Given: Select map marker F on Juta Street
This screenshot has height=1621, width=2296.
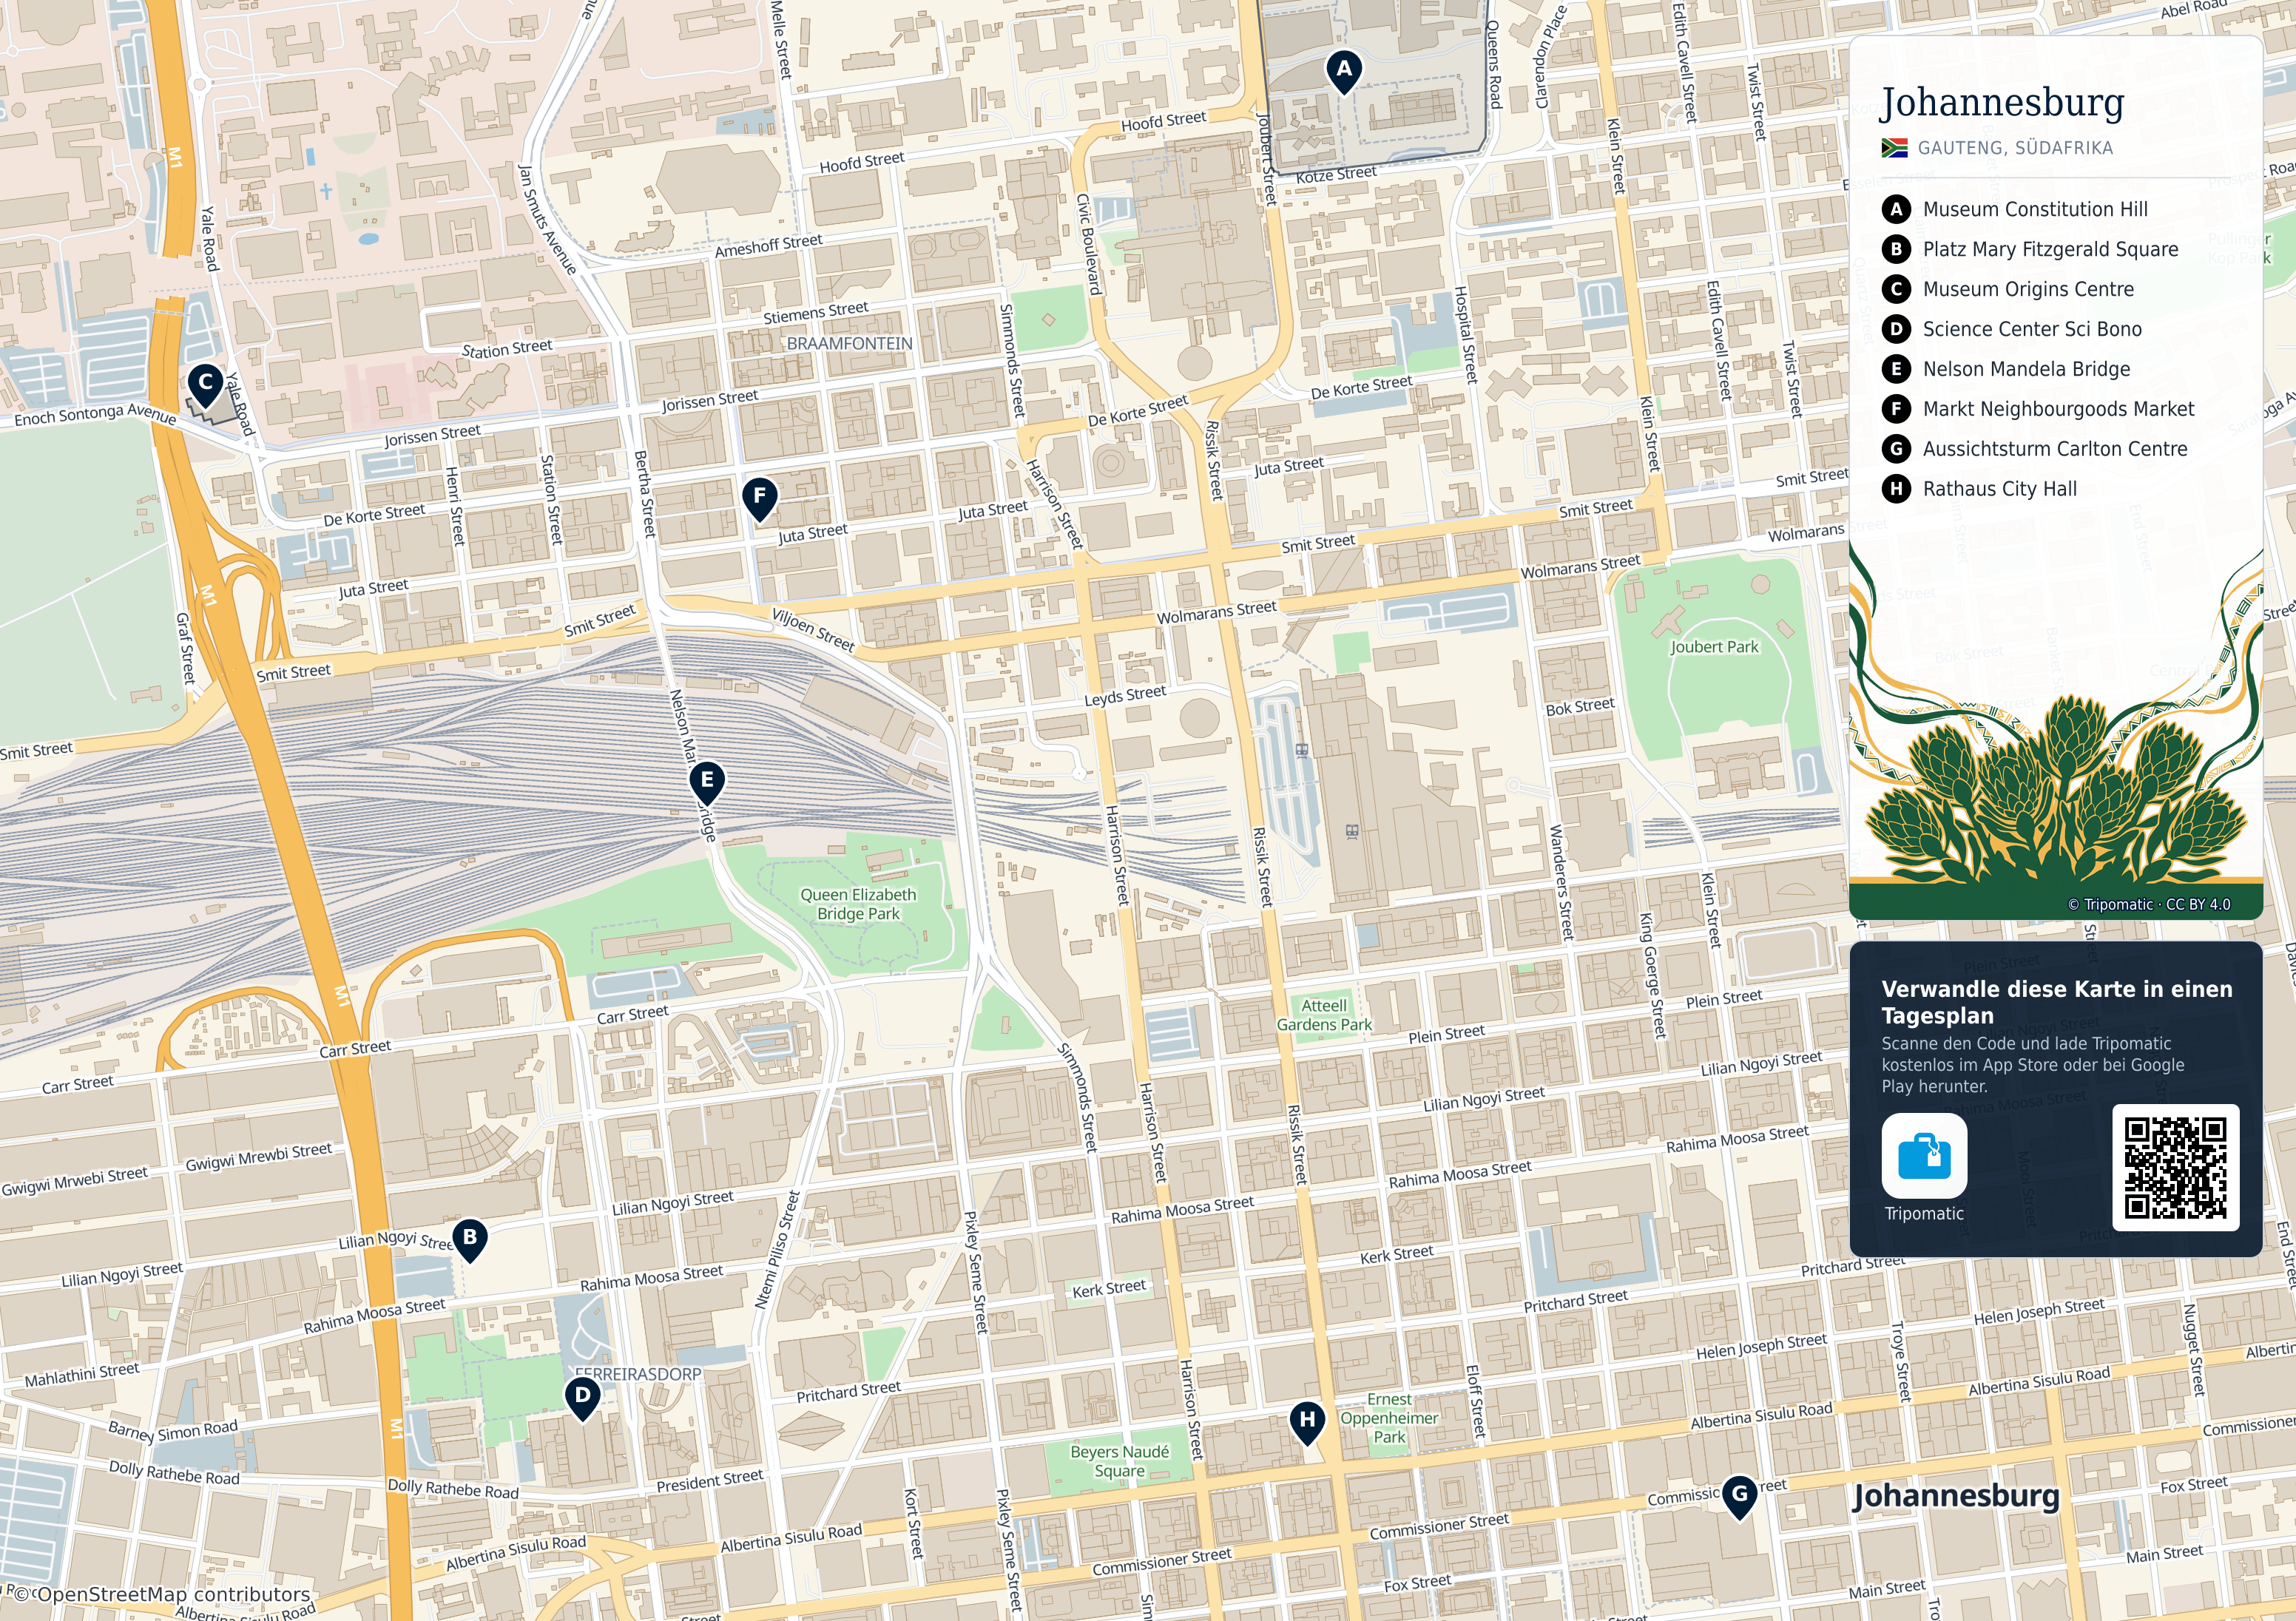Looking at the screenshot, I should (x=760, y=498).
